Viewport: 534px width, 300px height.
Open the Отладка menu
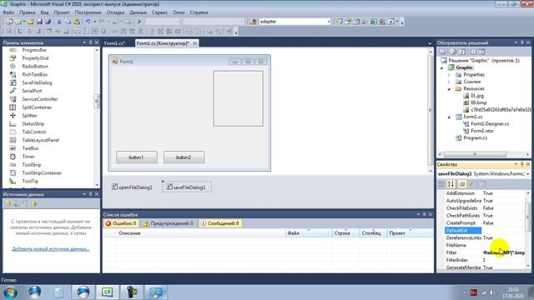click(115, 12)
